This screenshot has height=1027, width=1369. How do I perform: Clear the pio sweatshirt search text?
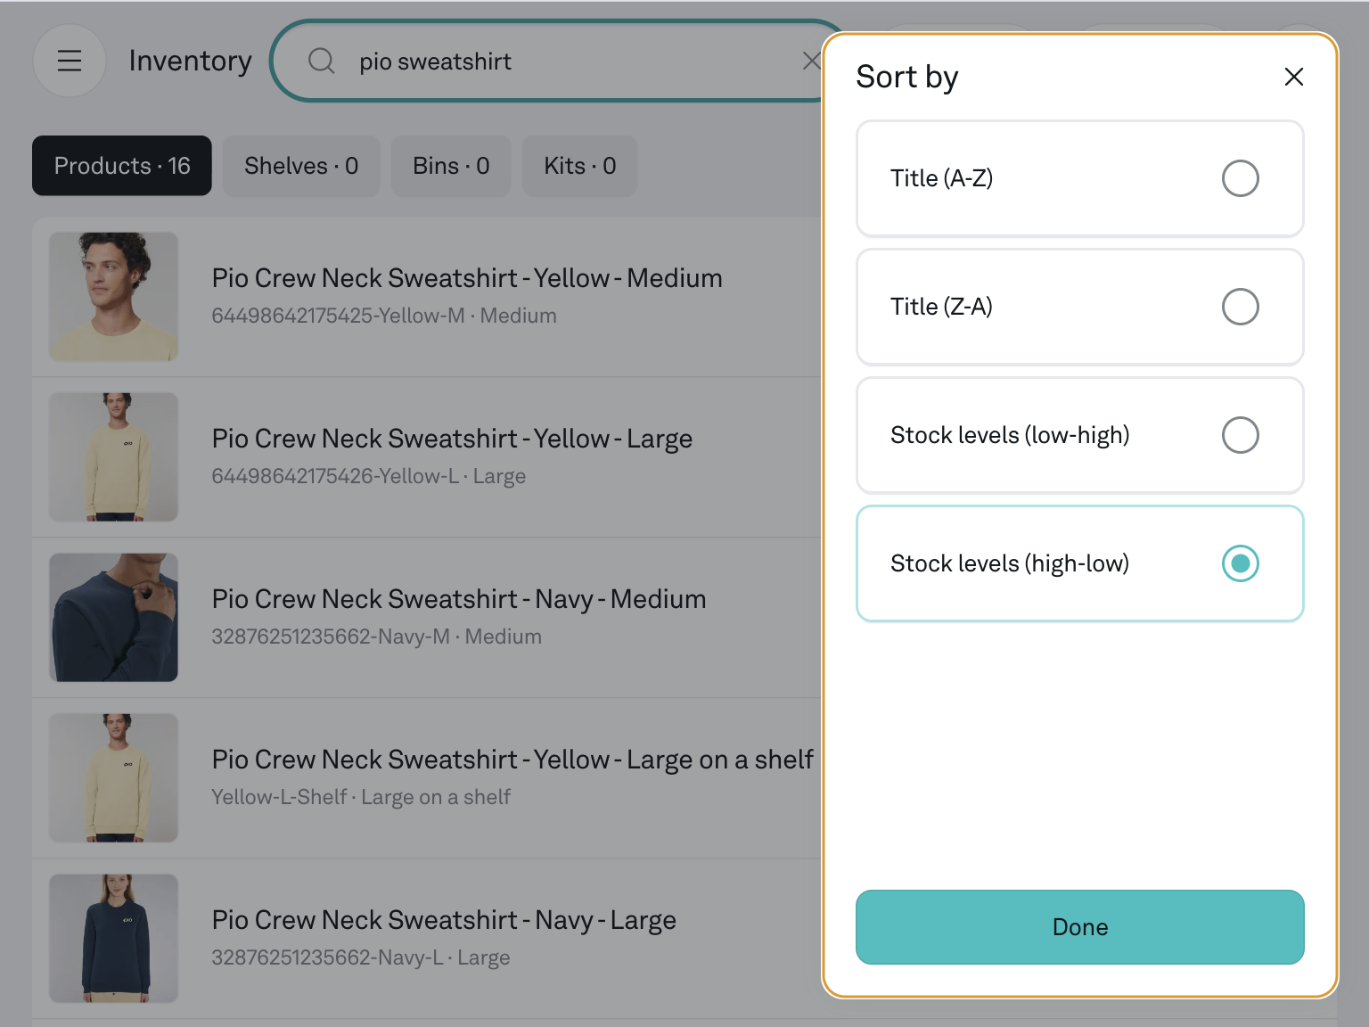coord(810,61)
